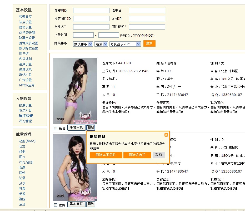
Task: Click 删除 button under the first photo
Action: (x=91, y=127)
